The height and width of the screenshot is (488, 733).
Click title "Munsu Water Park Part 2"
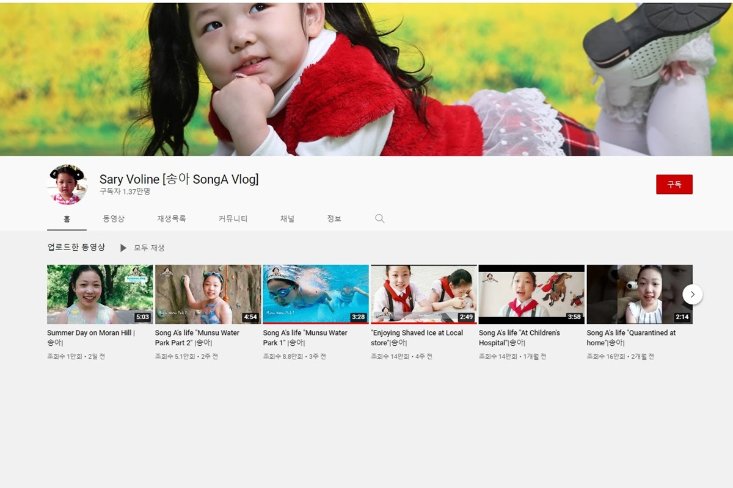click(x=197, y=338)
